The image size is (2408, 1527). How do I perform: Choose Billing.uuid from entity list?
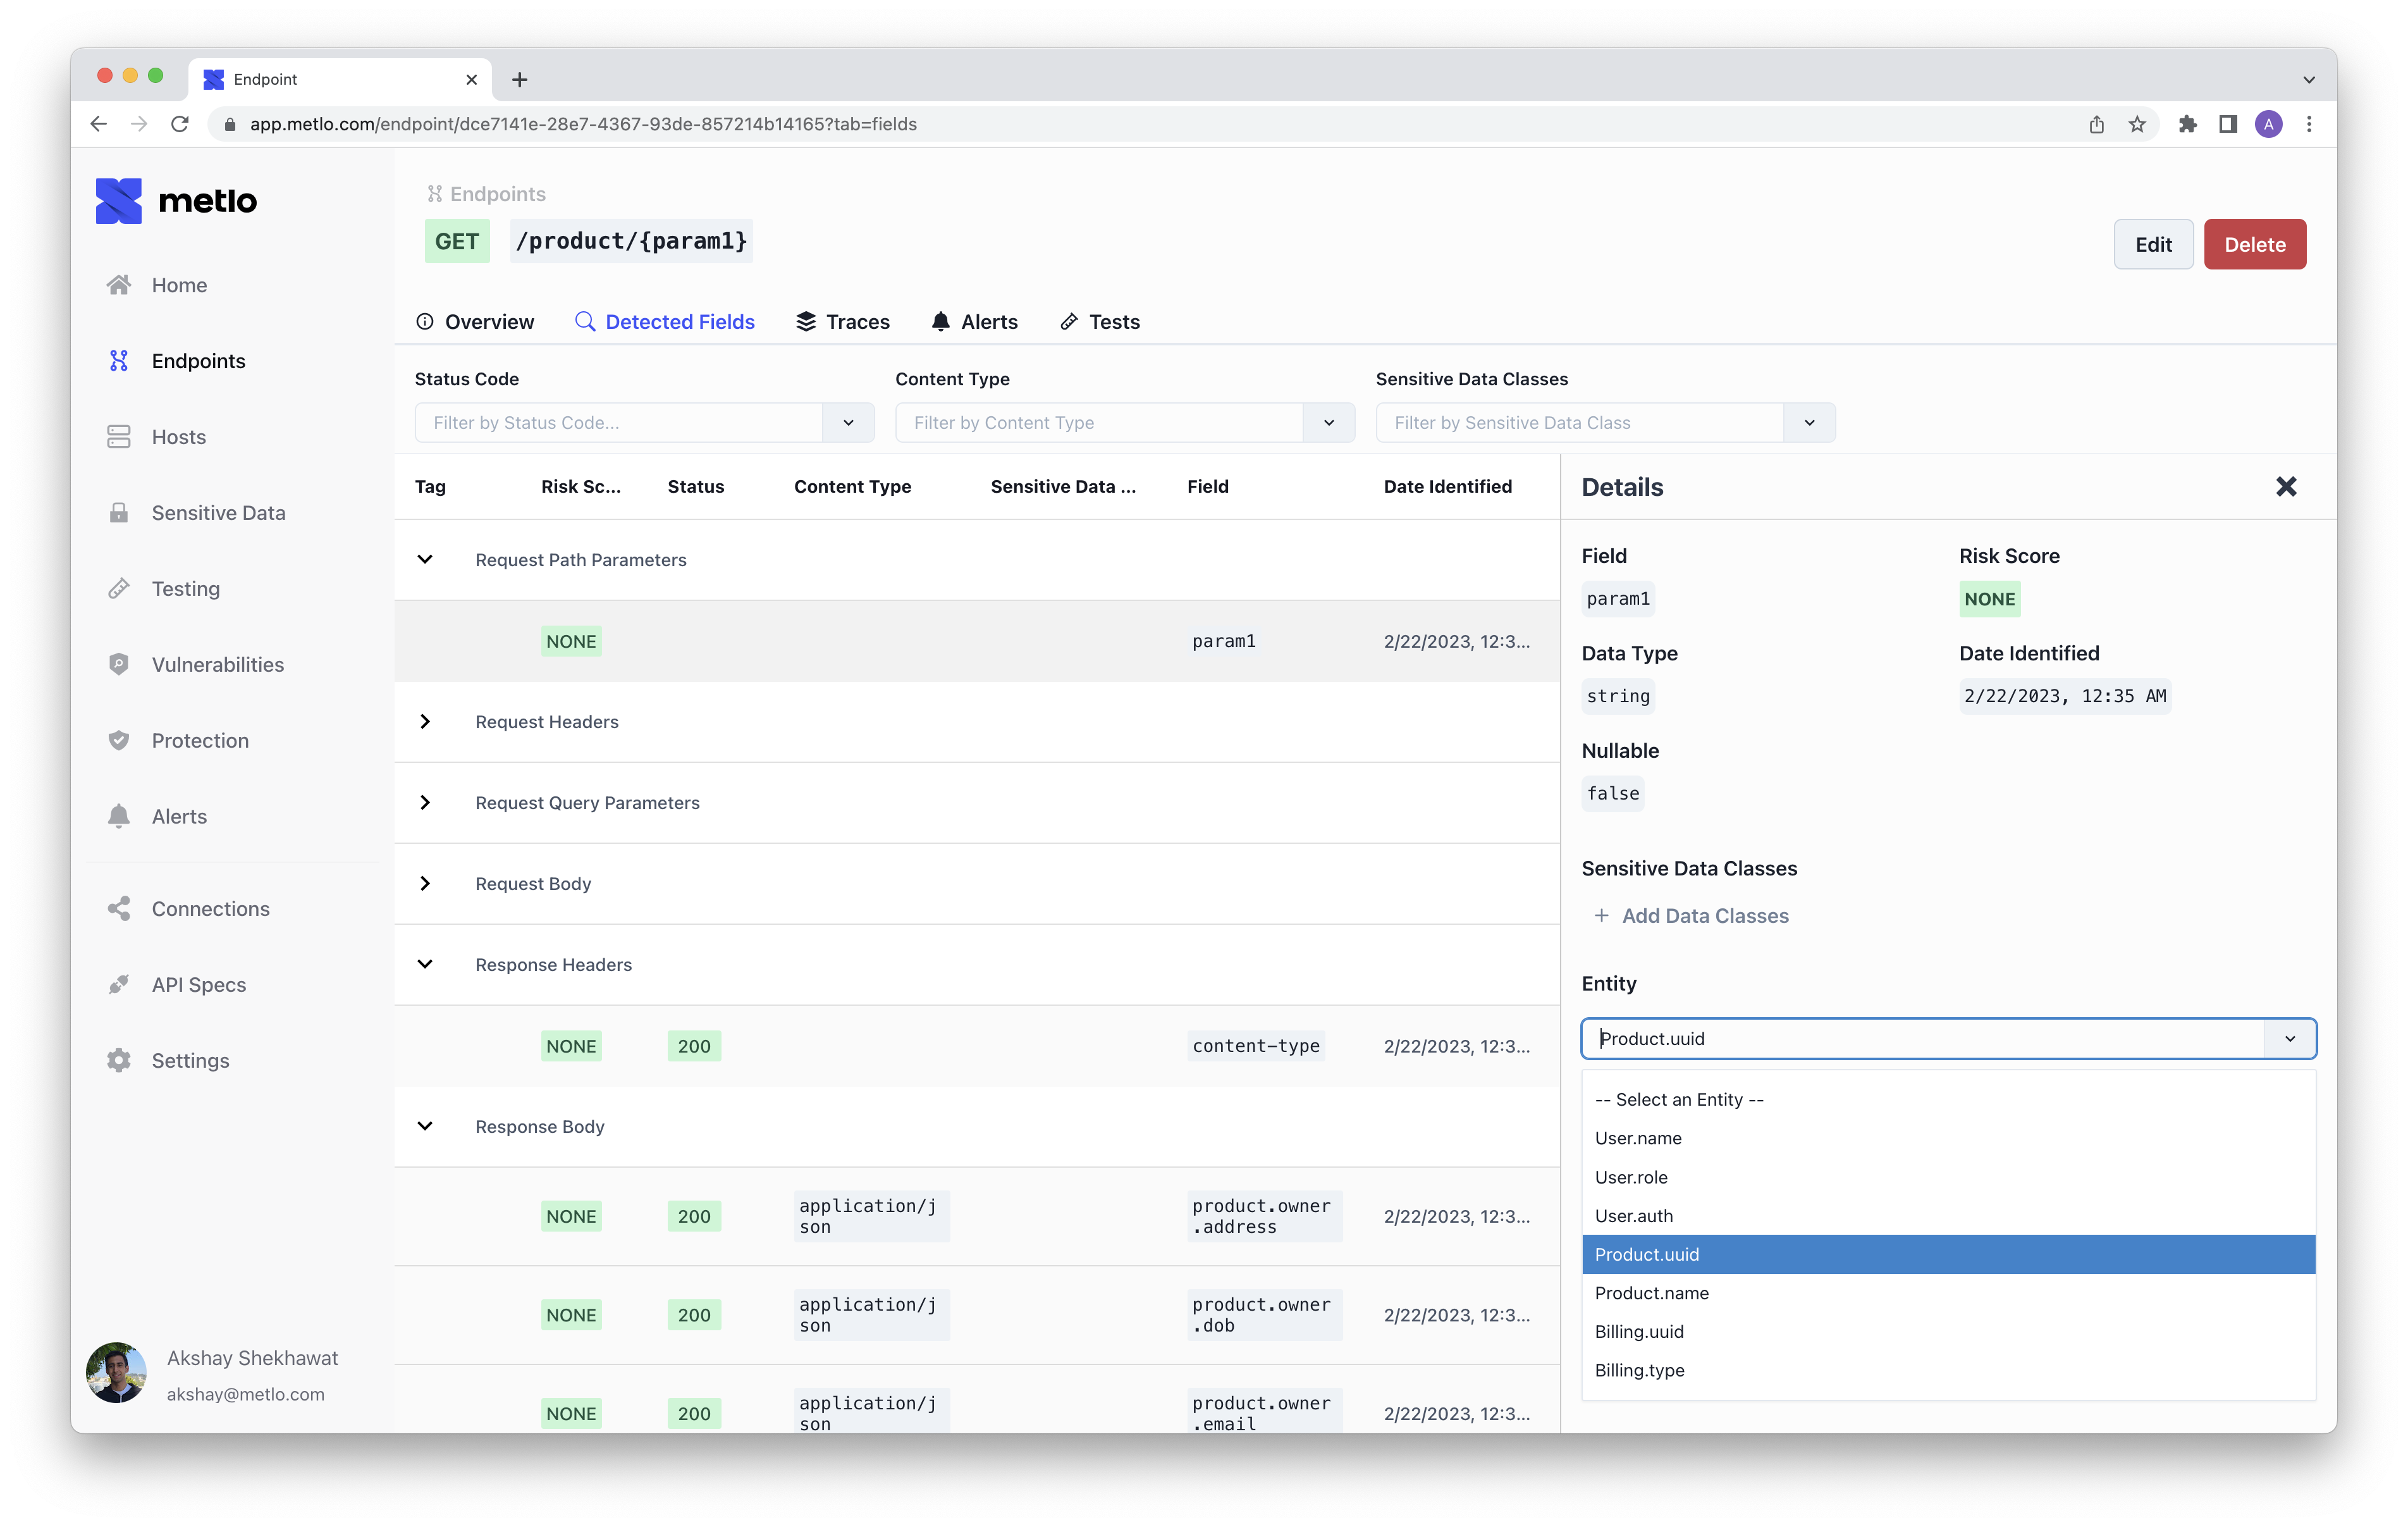[1639, 1332]
